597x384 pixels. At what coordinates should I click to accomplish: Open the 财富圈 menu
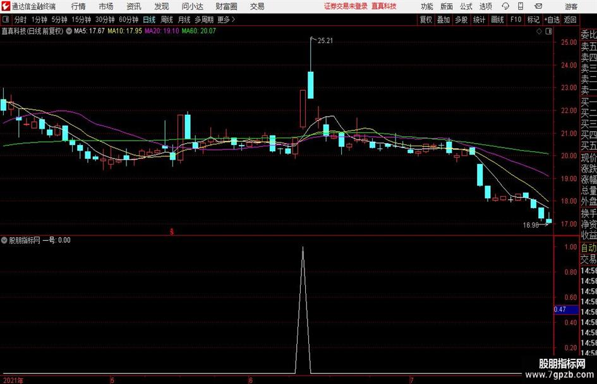(226, 6)
